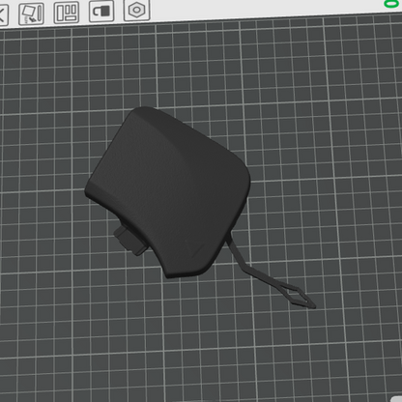
Task: Click the light gray panel at bottom right
Action: [x=396, y=399]
